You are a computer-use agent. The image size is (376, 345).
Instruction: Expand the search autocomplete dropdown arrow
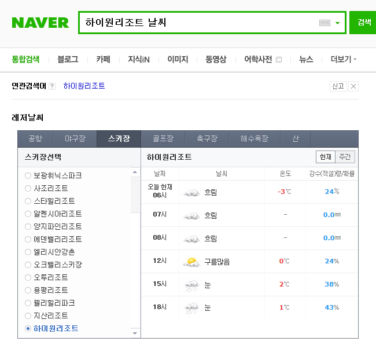point(337,23)
